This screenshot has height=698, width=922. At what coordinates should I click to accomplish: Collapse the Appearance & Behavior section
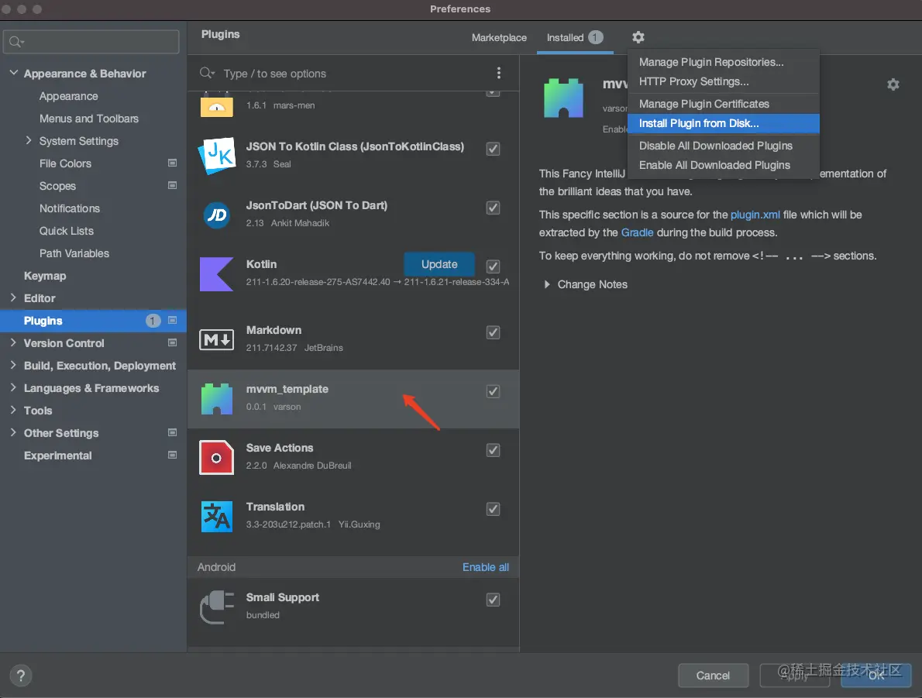[x=13, y=73]
